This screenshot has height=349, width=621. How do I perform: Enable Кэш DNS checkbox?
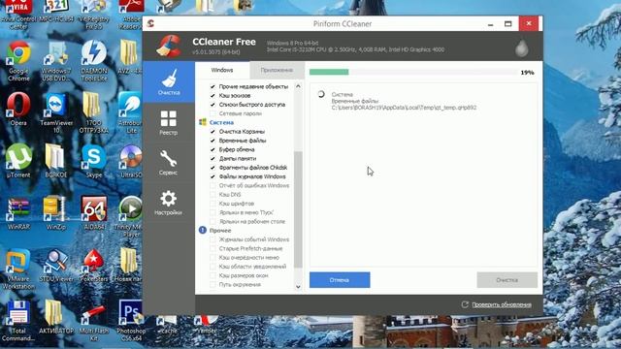212,194
